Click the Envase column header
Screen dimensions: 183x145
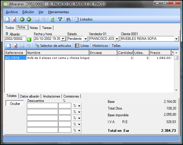[103, 53]
